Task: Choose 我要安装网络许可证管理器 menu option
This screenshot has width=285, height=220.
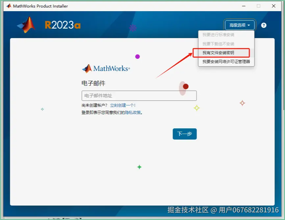Action: (226, 62)
